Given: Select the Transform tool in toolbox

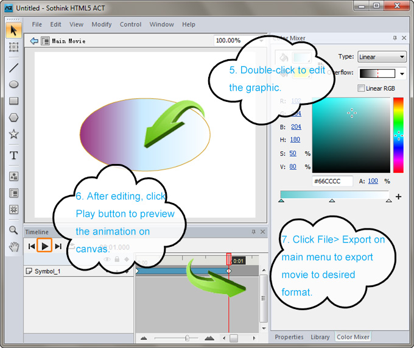Looking at the screenshot, I should 13,48.
